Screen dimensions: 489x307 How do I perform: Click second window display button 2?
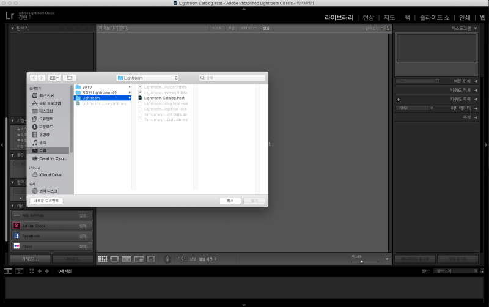19,271
